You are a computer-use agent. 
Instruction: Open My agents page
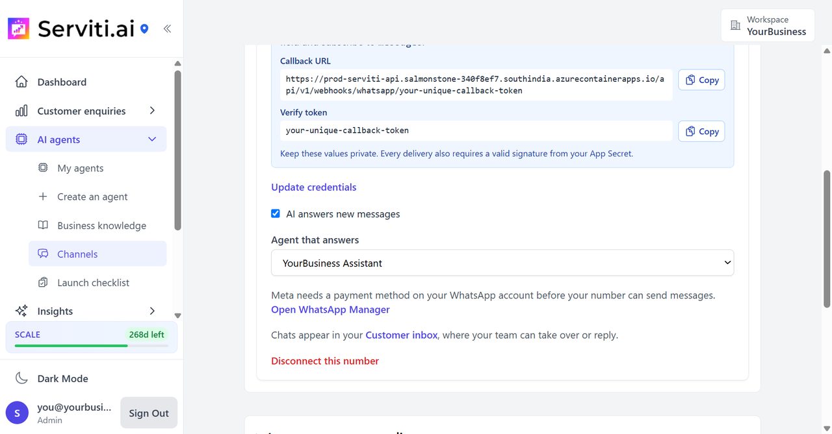(x=97, y=168)
